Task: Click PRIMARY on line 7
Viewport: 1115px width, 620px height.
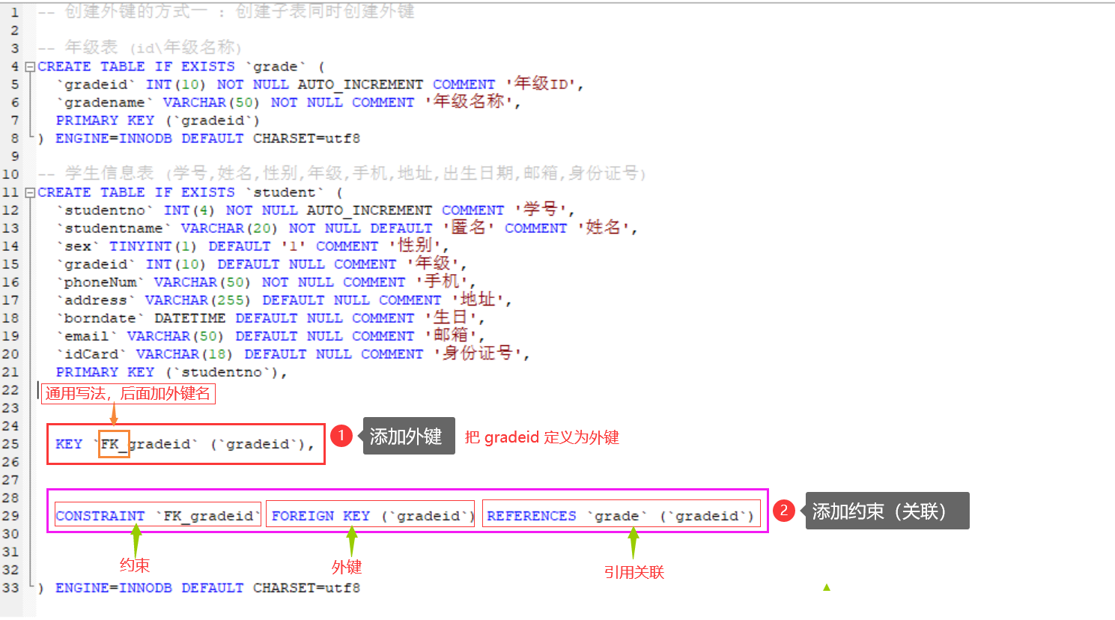Action: coord(87,121)
